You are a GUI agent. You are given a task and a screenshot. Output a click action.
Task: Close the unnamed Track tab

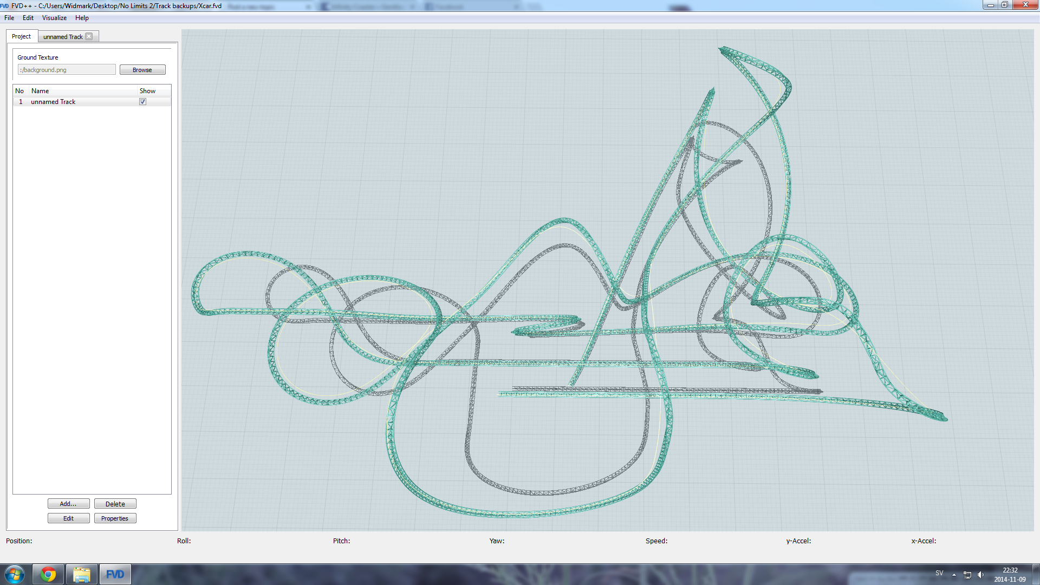pos(89,36)
